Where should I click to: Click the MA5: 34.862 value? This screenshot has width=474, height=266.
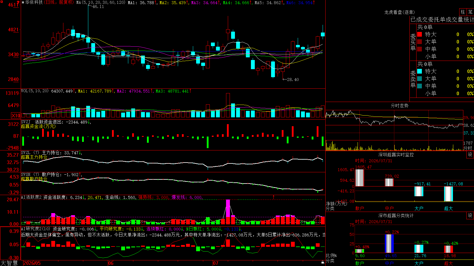point(268,2)
